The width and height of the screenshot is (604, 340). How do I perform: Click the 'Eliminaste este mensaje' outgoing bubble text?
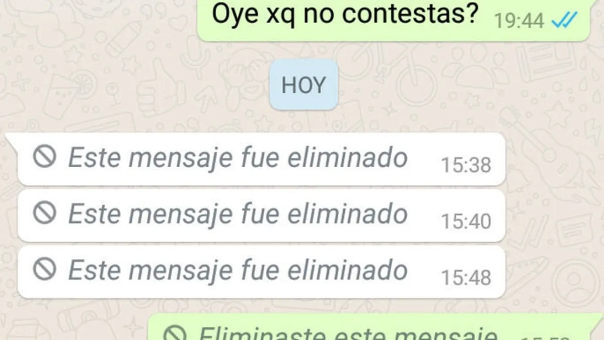coord(347,333)
